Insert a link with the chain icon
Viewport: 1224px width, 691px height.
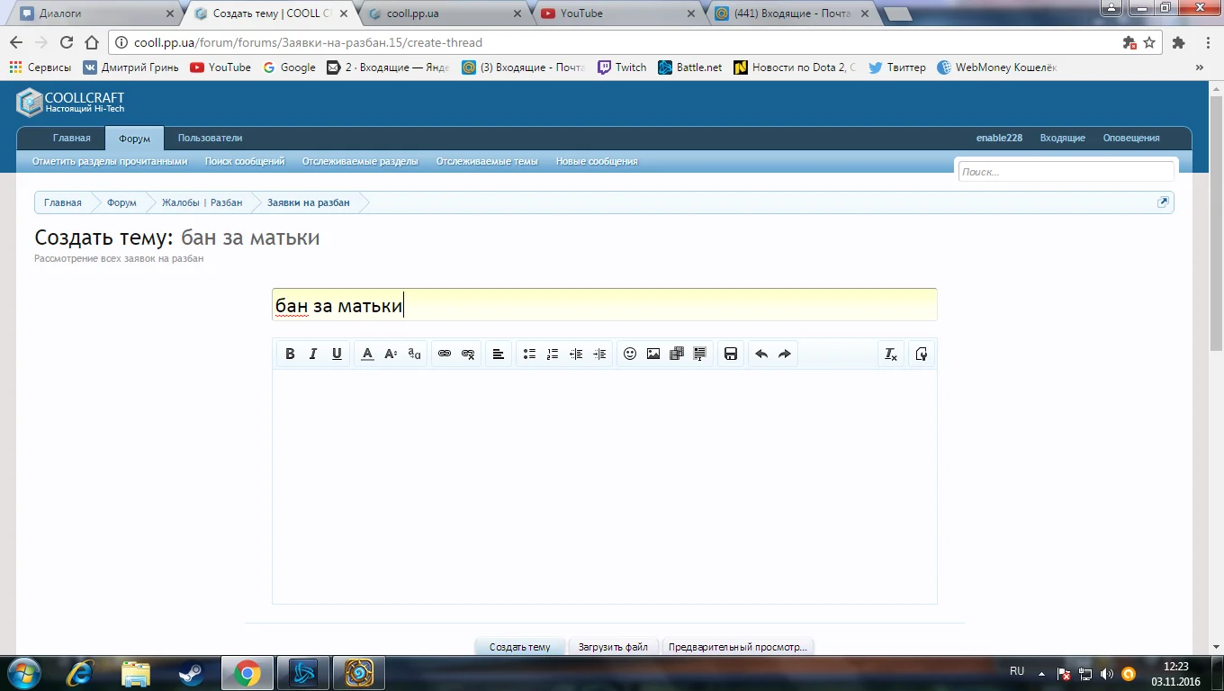[445, 354]
